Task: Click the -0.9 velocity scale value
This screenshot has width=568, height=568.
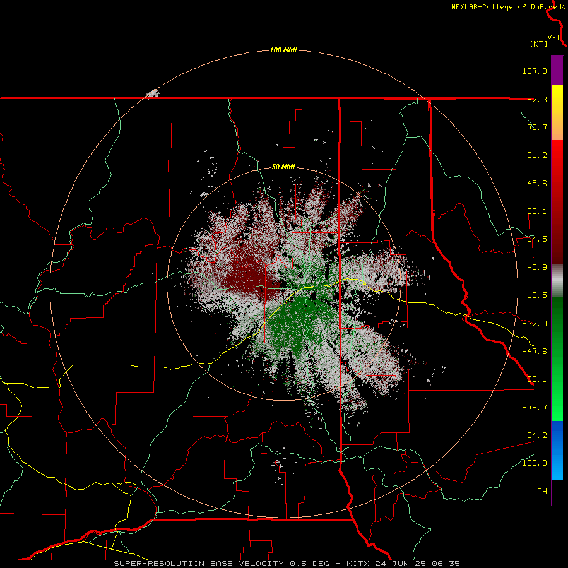Action: point(537,268)
